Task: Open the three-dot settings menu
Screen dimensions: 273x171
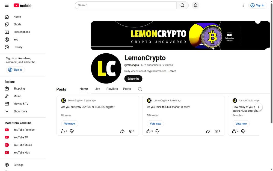Action: click(x=243, y=5)
